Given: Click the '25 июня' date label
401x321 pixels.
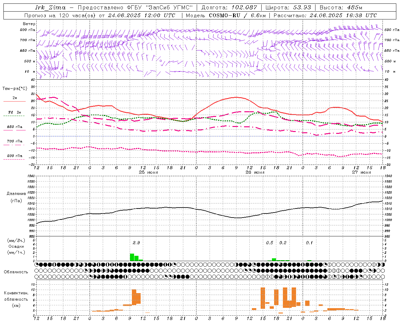Looking at the screenshot, I should pyautogui.click(x=148, y=172).
